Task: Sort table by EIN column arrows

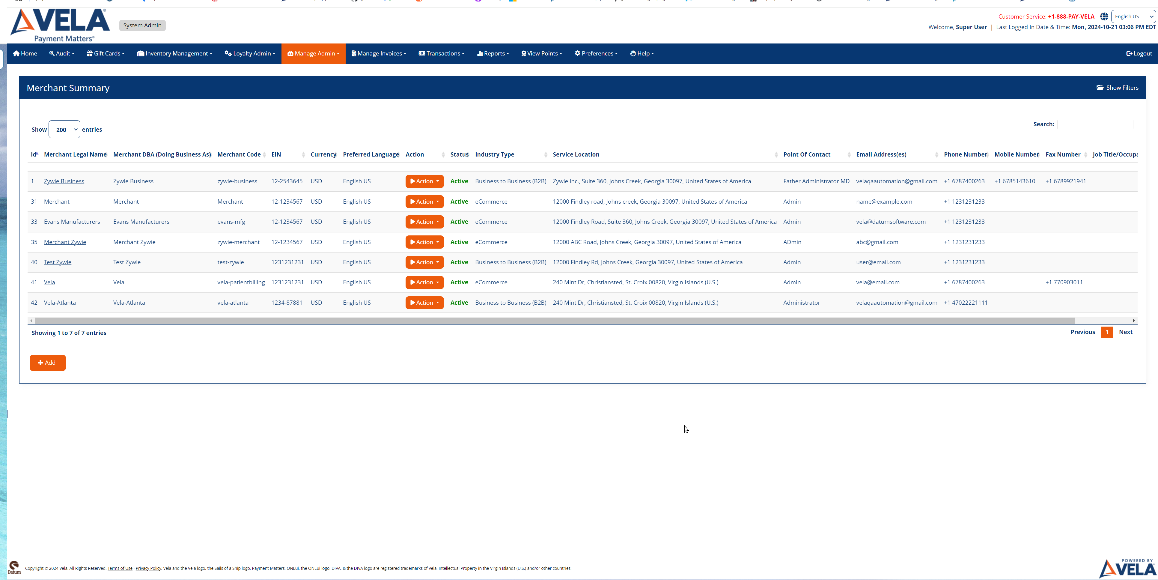Action: (303, 155)
